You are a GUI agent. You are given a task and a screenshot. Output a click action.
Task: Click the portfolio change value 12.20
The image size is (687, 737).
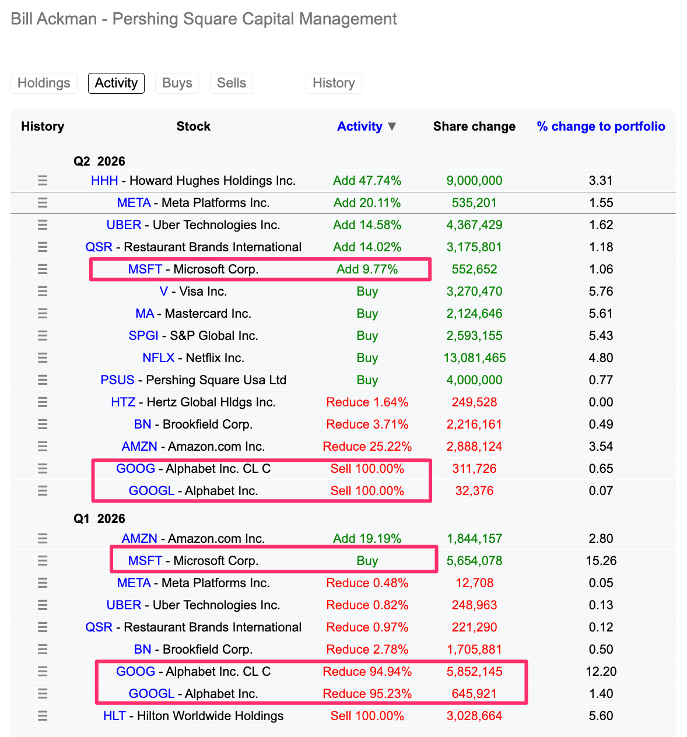click(601, 672)
